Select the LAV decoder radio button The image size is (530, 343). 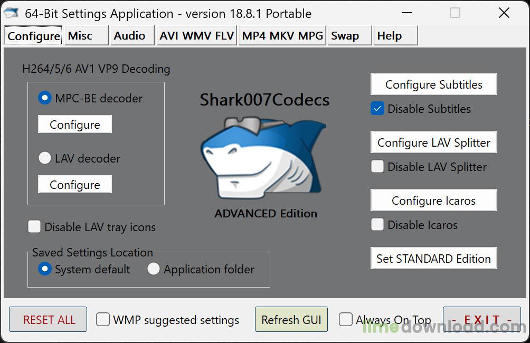point(45,158)
